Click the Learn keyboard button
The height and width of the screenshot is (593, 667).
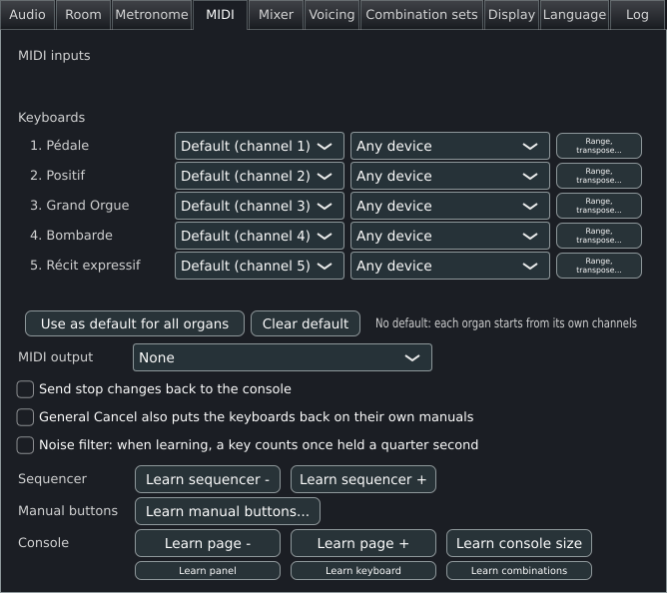(x=363, y=570)
